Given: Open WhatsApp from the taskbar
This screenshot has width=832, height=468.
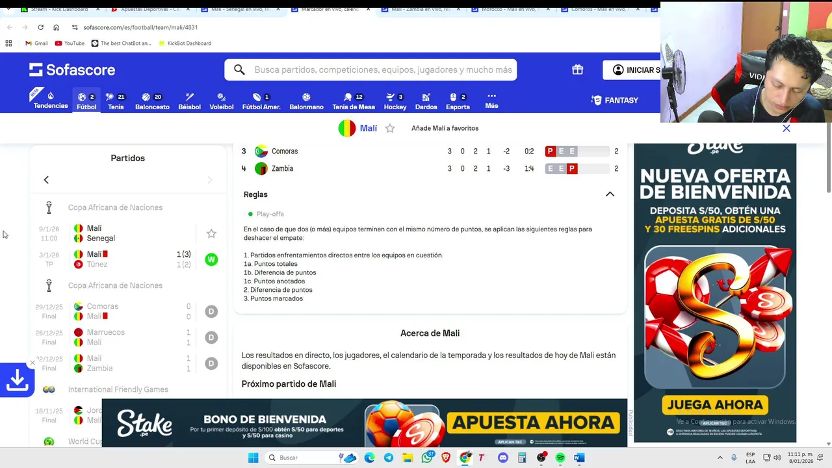Looking at the screenshot, I should pyautogui.click(x=427, y=458).
